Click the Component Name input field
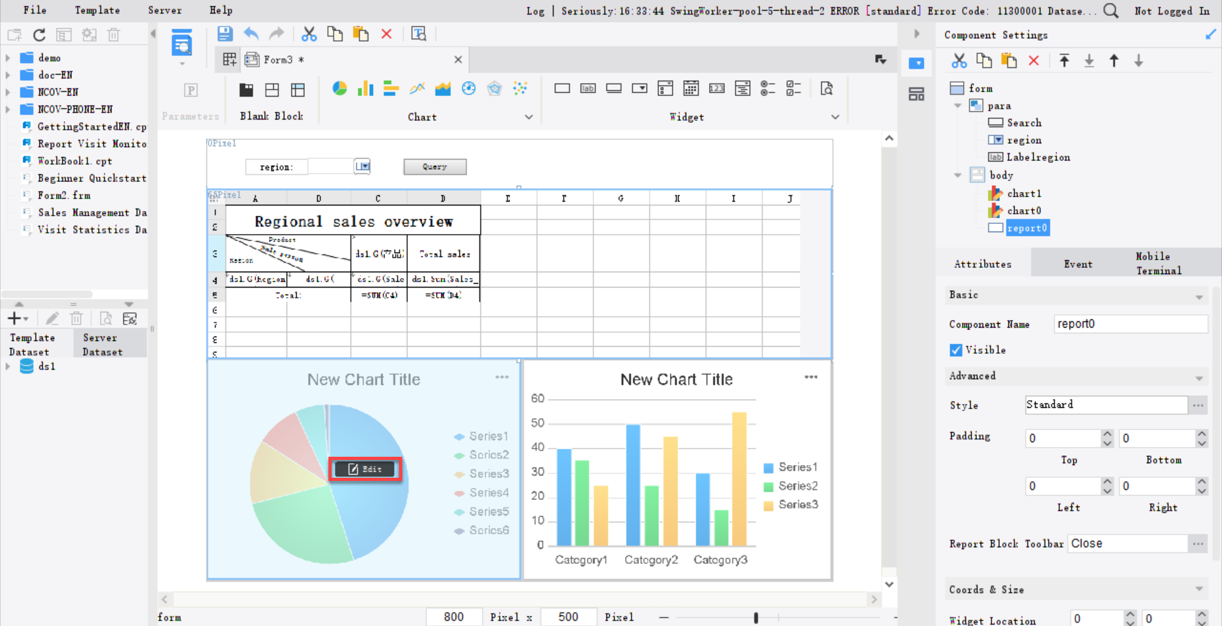This screenshot has width=1222, height=626. tap(1130, 324)
